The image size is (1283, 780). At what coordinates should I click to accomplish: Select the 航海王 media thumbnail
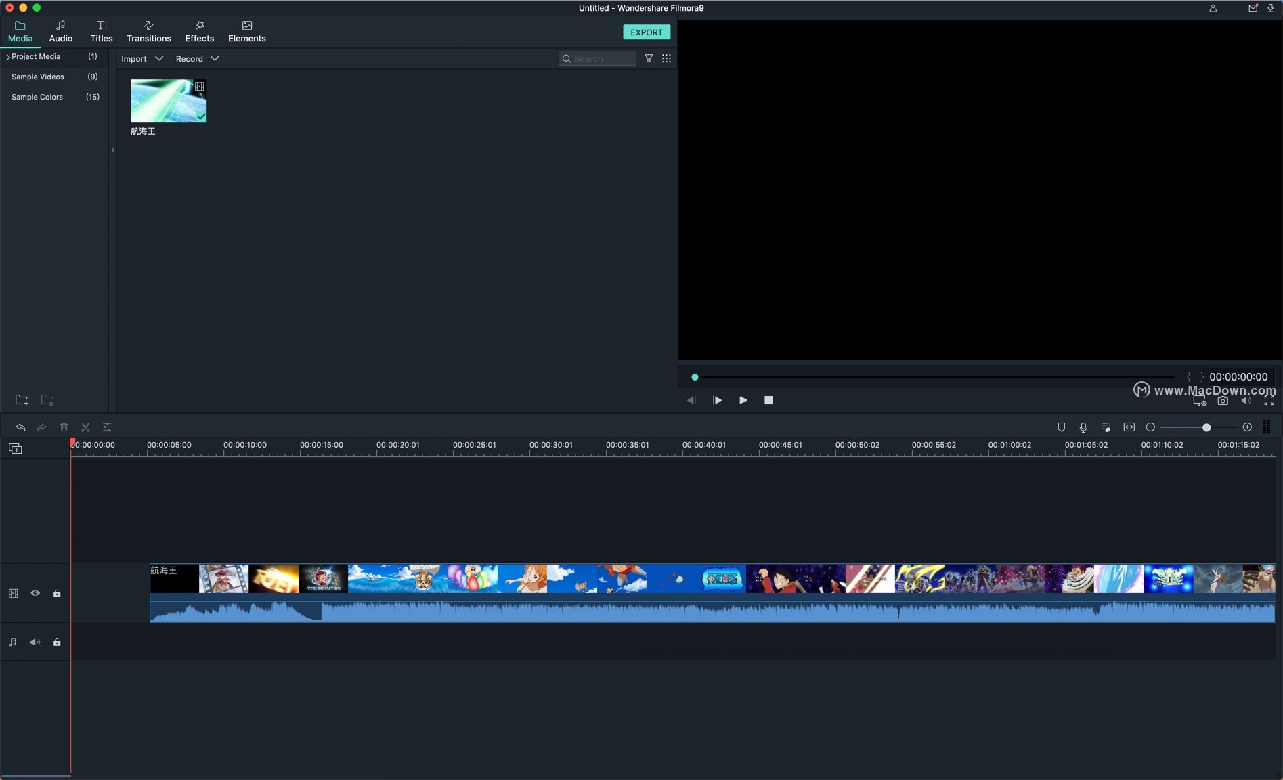[168, 100]
